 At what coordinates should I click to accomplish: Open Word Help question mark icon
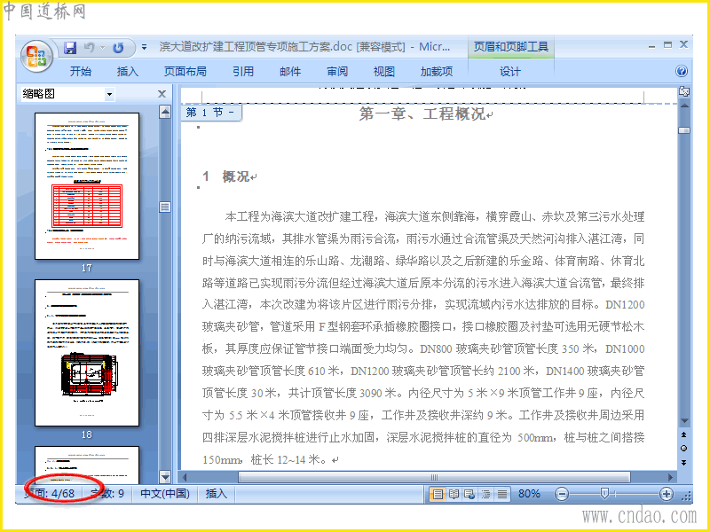(682, 72)
